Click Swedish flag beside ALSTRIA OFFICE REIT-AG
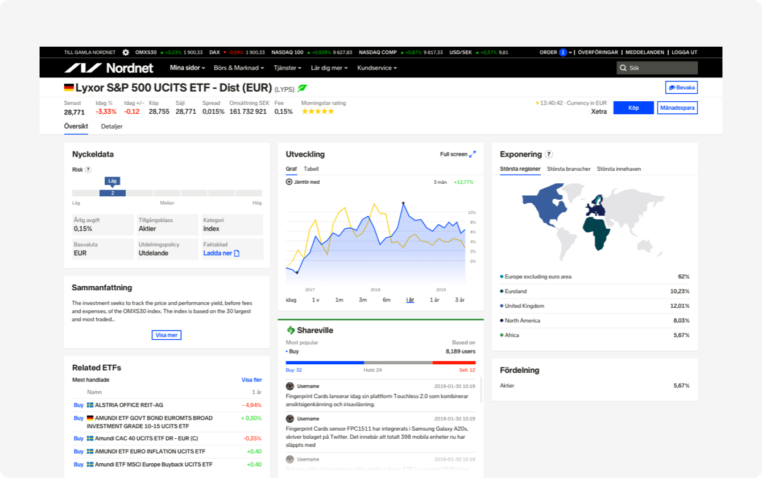Viewport: 762px width, 478px height. pos(90,405)
